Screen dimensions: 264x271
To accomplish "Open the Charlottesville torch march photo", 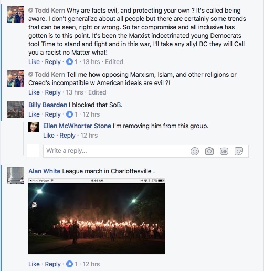I will (97, 216).
